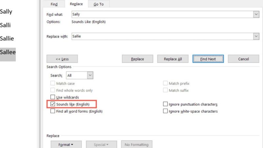The image size is (263, 148).
Task: Enable Ignore punctuation characters checkbox
Action: (x=165, y=104)
